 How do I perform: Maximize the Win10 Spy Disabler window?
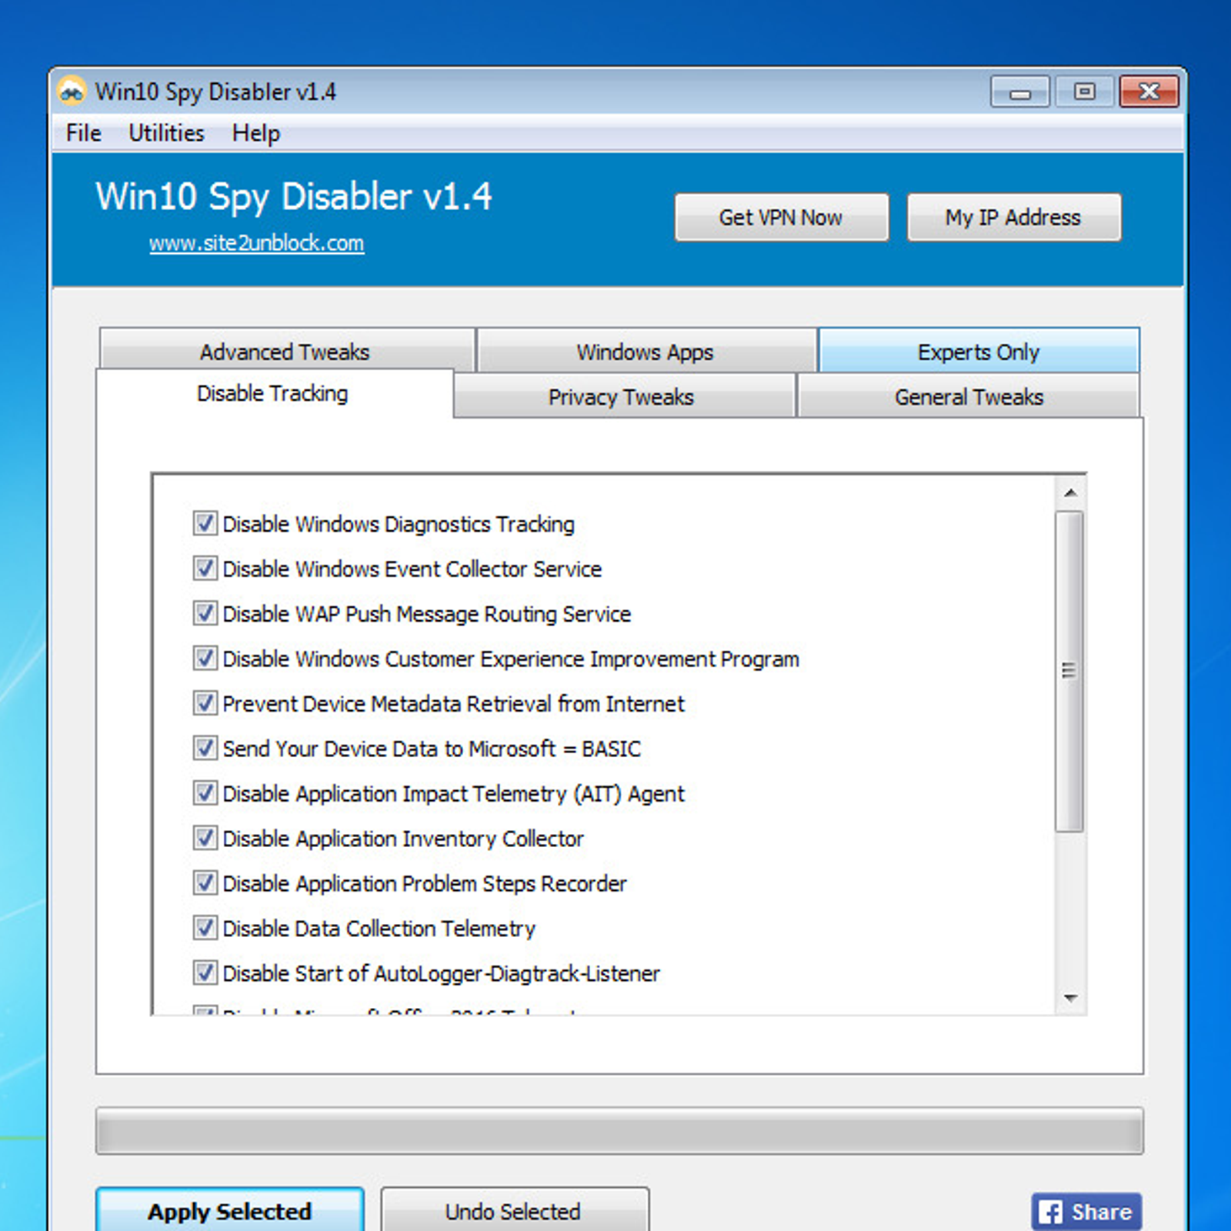(x=1084, y=92)
